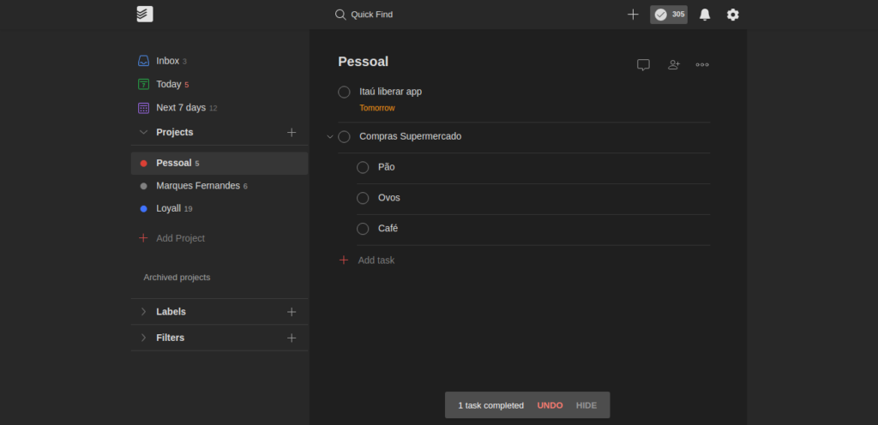
Task: Click the share project person icon
Action: tap(674, 65)
